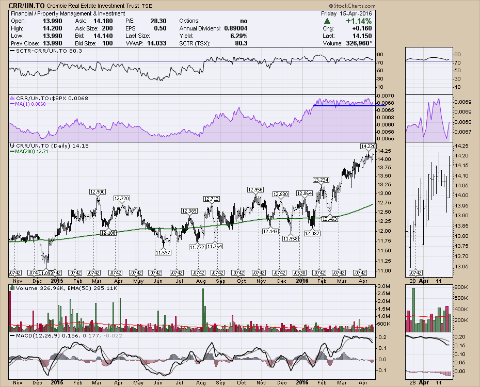The width and height of the screenshot is (480, 387).
Task: Click the green up-triangle change indicator
Action: 327,21
